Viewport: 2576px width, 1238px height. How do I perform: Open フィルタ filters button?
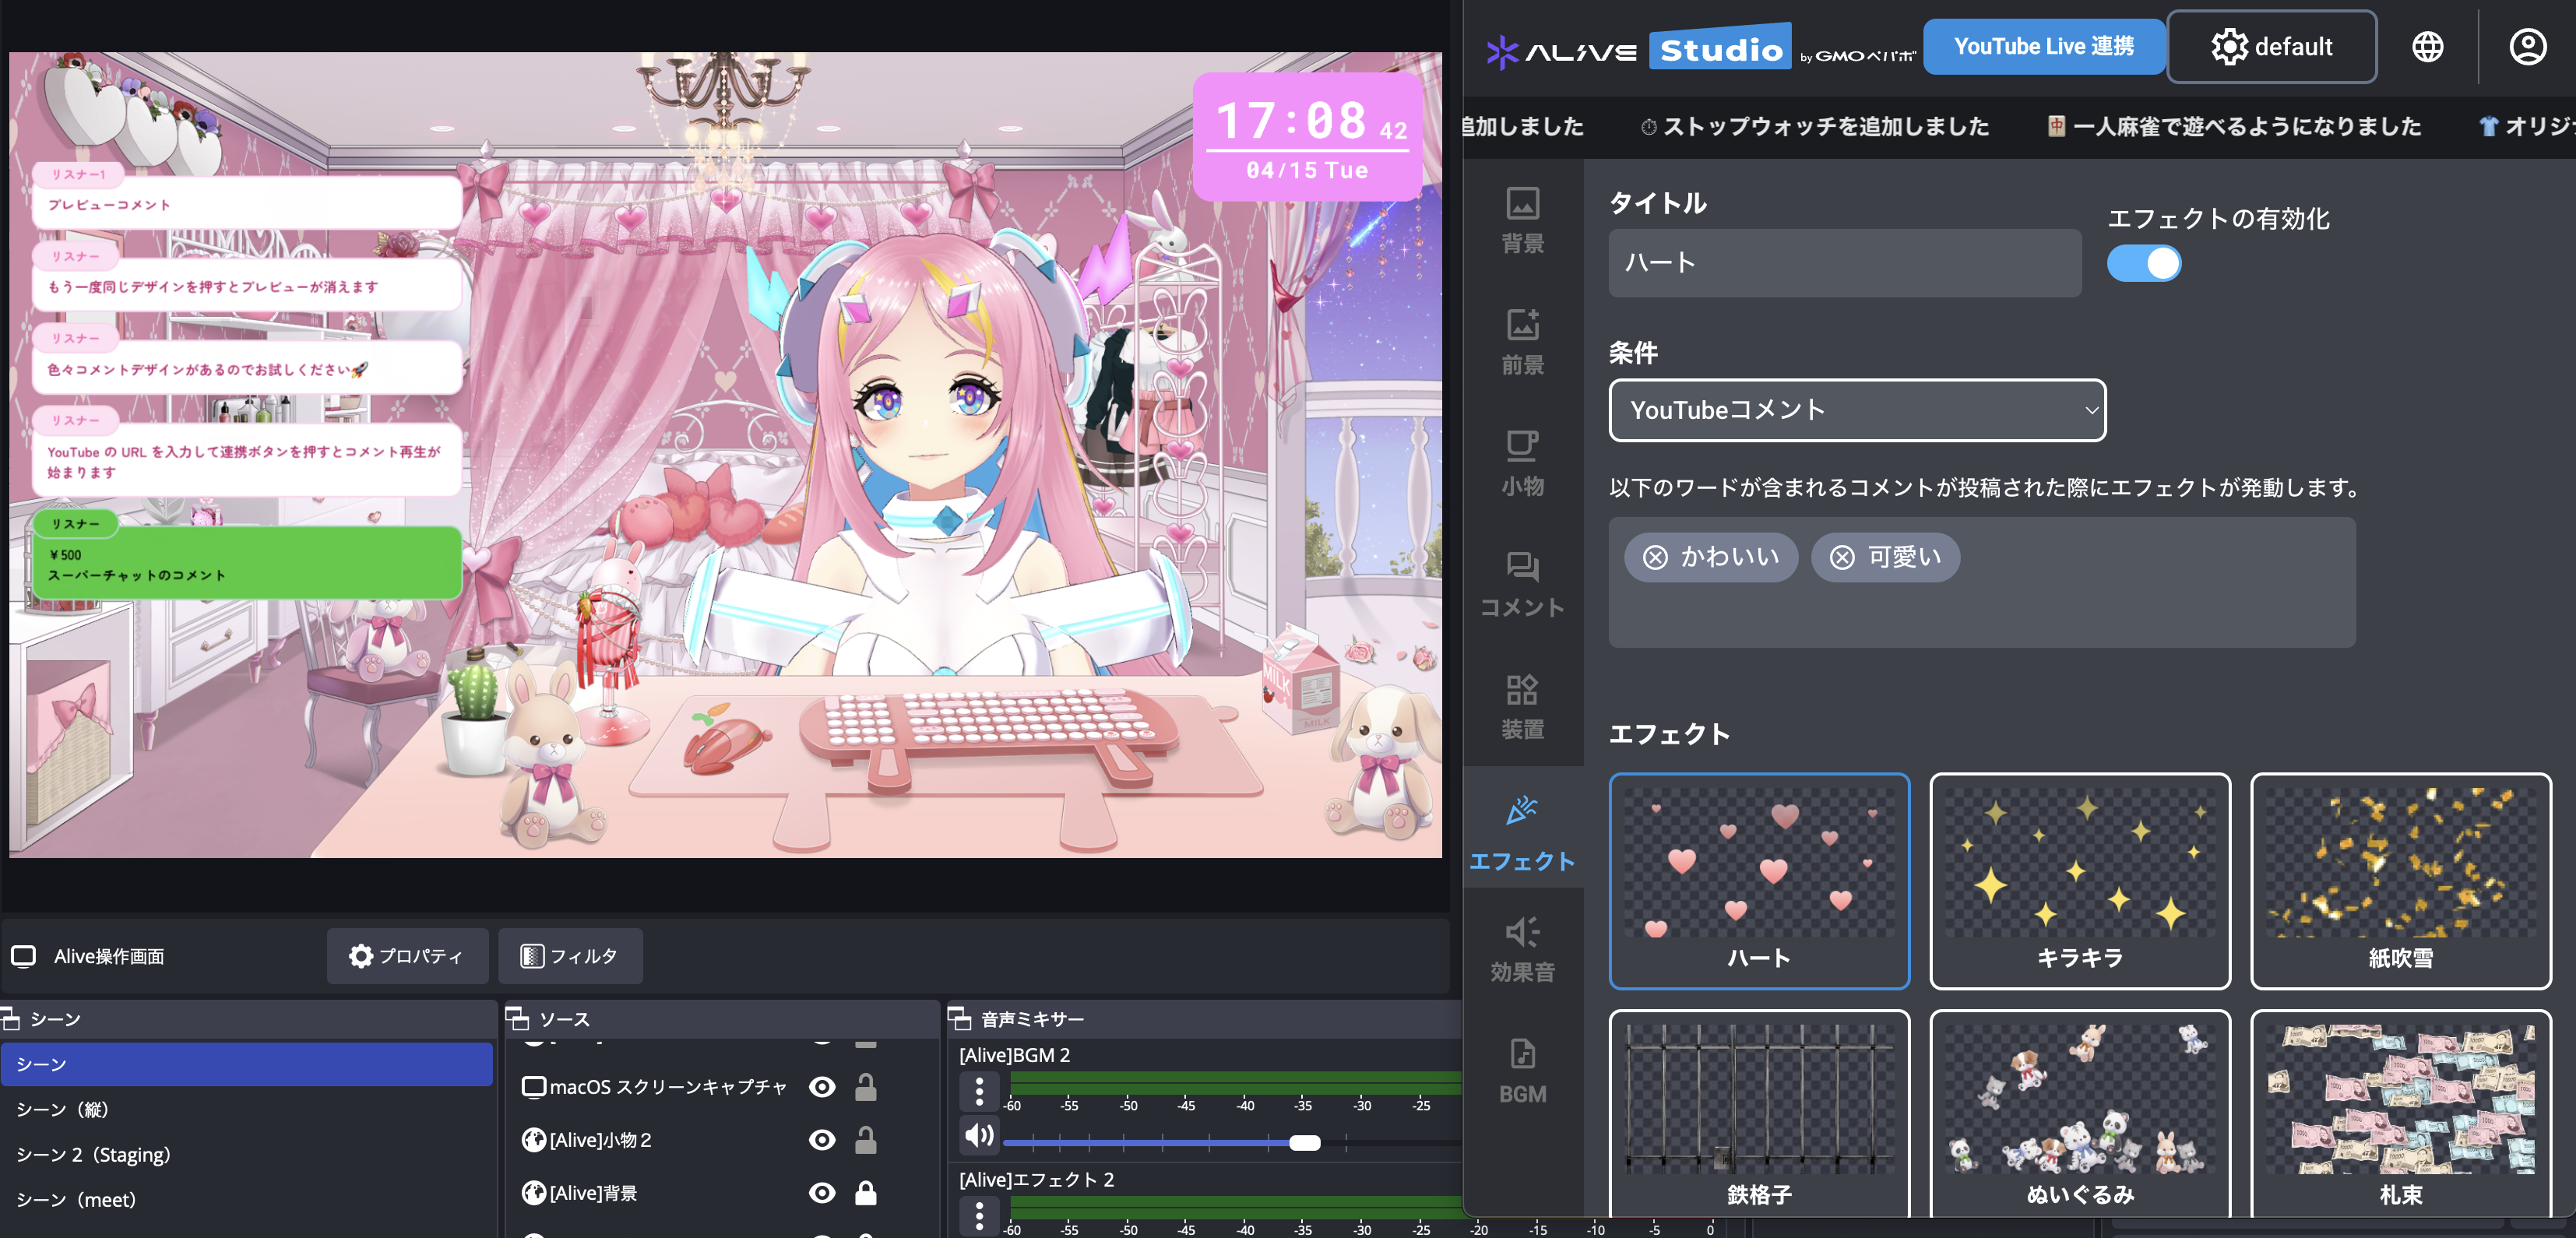569,956
